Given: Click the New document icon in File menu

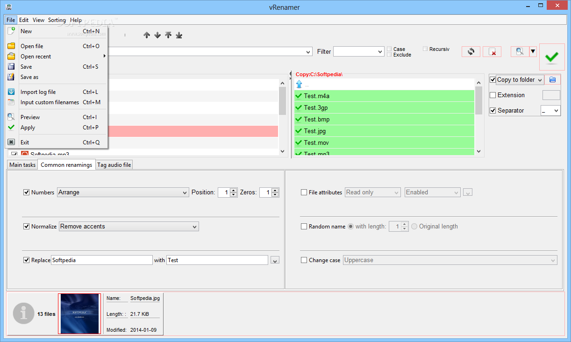Looking at the screenshot, I should pos(11,31).
